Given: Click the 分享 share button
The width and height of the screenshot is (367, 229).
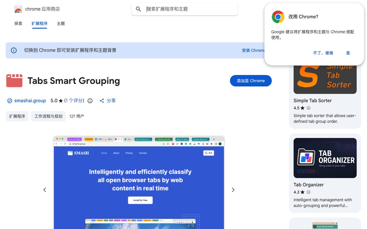Looking at the screenshot, I should pyautogui.click(x=108, y=101).
